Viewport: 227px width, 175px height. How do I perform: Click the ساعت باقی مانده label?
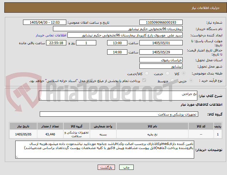point(32,43)
